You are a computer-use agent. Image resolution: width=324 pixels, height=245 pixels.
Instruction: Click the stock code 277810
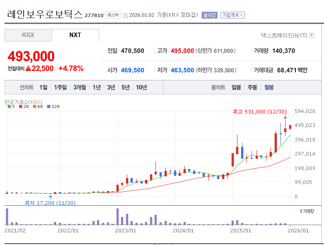pyautogui.click(x=94, y=15)
